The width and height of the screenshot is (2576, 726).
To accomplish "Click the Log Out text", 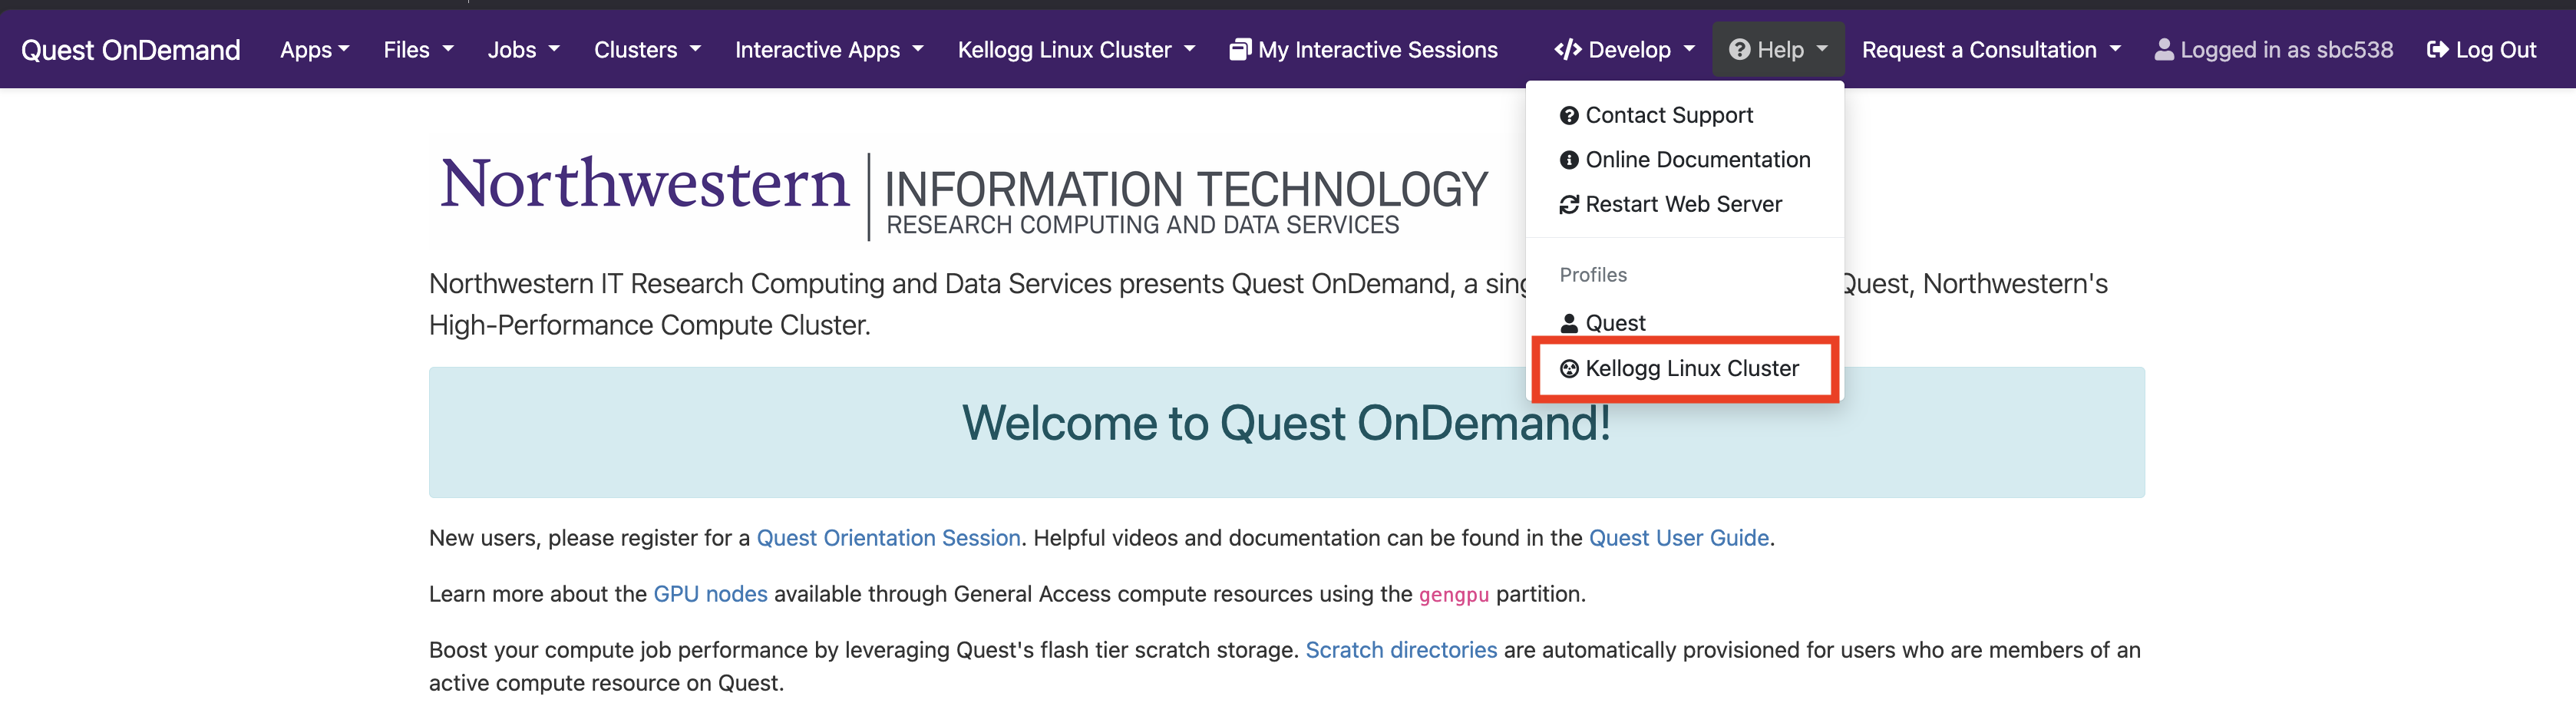I will [x=2495, y=50].
